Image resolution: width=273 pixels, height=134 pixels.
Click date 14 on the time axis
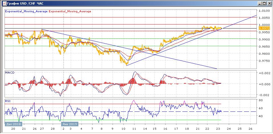click(145, 129)
